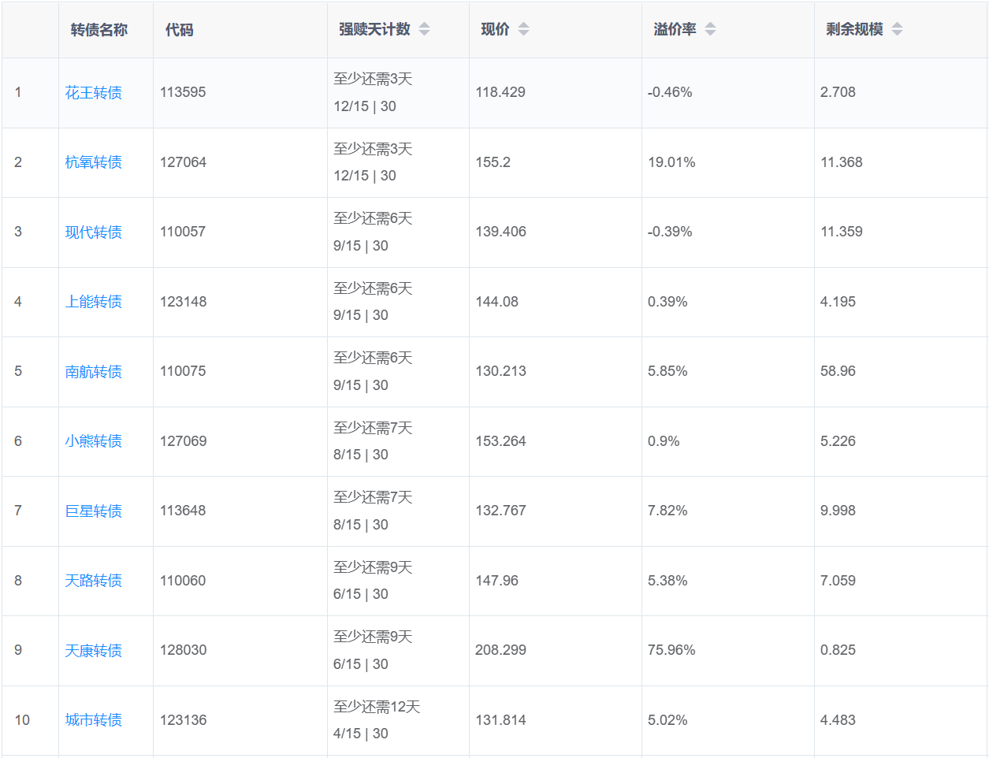989x758 pixels.
Task: Select the remaining scale value 58.96
Action: click(x=838, y=371)
